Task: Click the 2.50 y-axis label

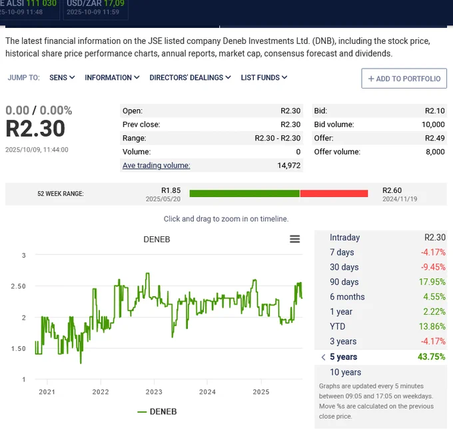Action: coord(18,286)
